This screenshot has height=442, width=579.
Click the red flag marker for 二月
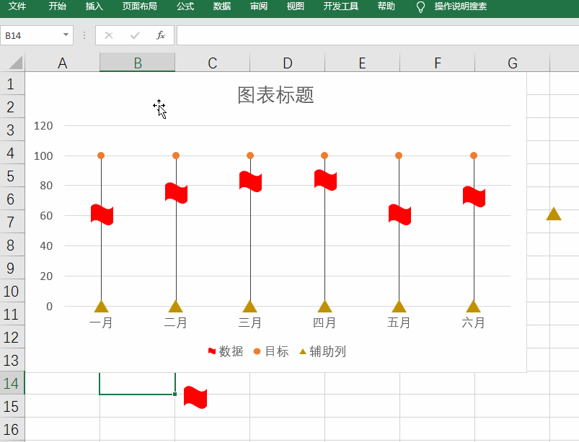[x=176, y=193]
